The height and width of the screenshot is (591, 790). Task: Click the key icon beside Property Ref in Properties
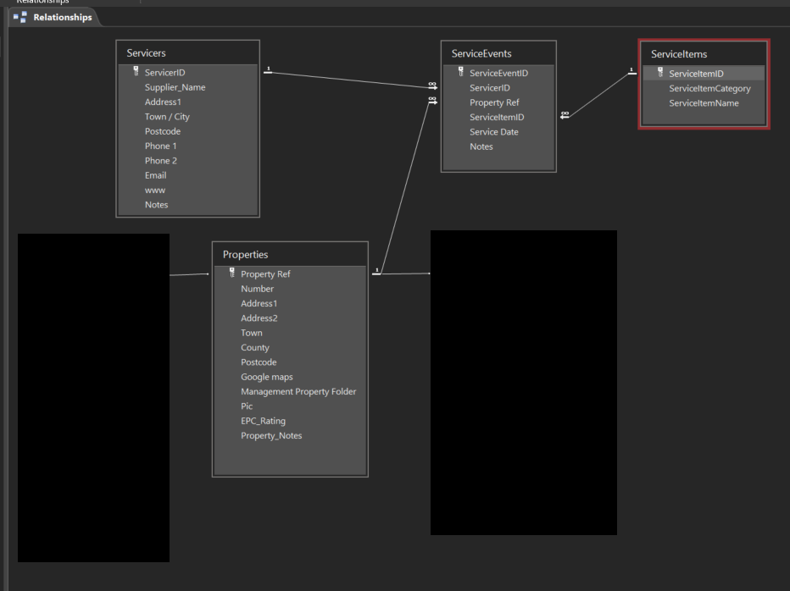coord(231,273)
